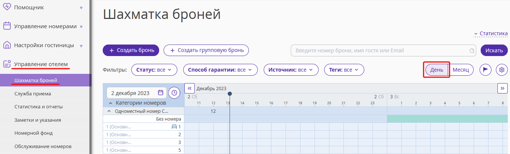This screenshot has width=510, height=154.
Task: Switch to День view
Action: click(x=437, y=69)
